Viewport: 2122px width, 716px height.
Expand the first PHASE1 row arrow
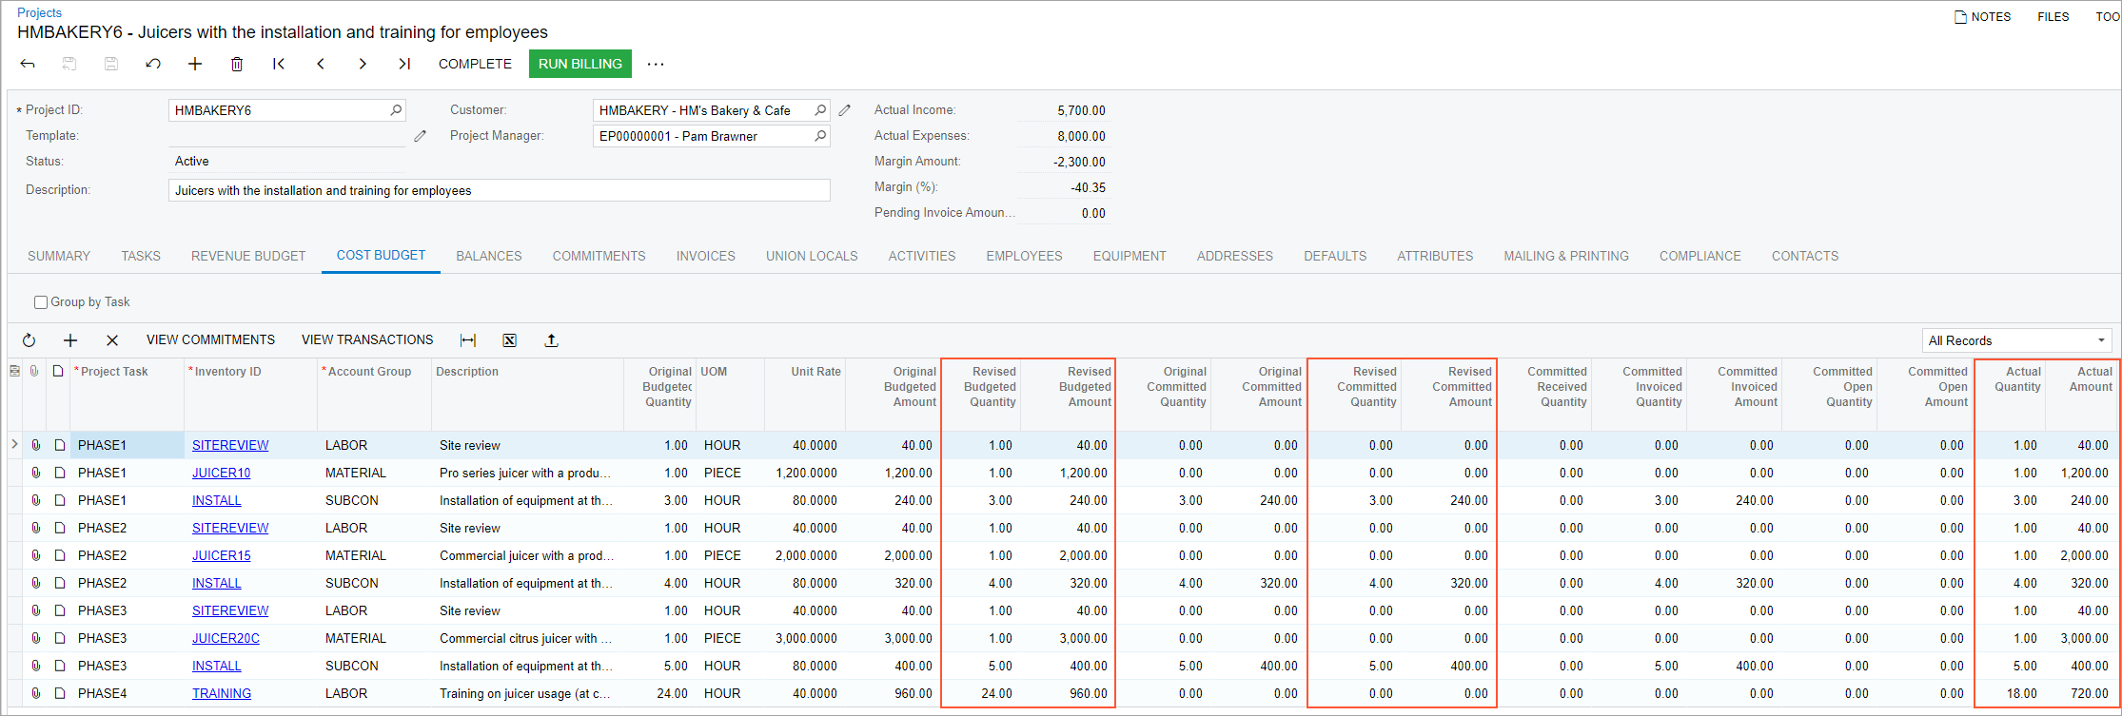14,444
